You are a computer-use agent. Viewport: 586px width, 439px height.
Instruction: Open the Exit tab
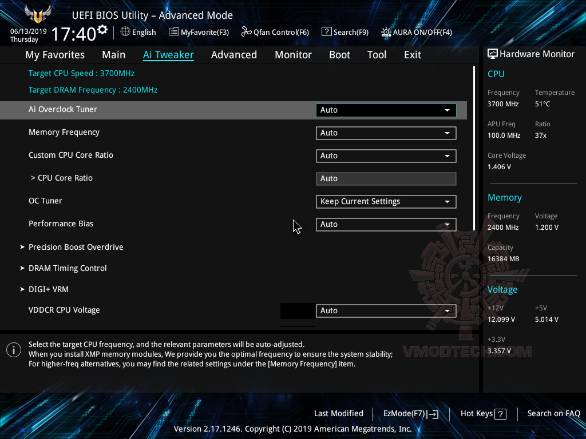(x=413, y=55)
